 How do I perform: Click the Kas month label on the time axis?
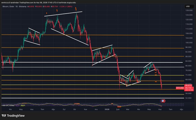(86, 110)
